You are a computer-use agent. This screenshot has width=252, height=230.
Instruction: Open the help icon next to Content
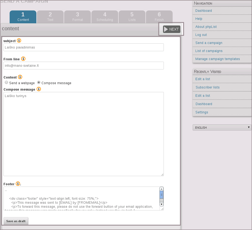click(20, 77)
